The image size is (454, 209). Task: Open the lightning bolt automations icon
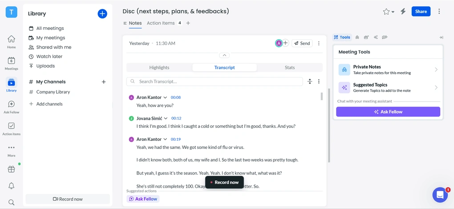click(403, 12)
